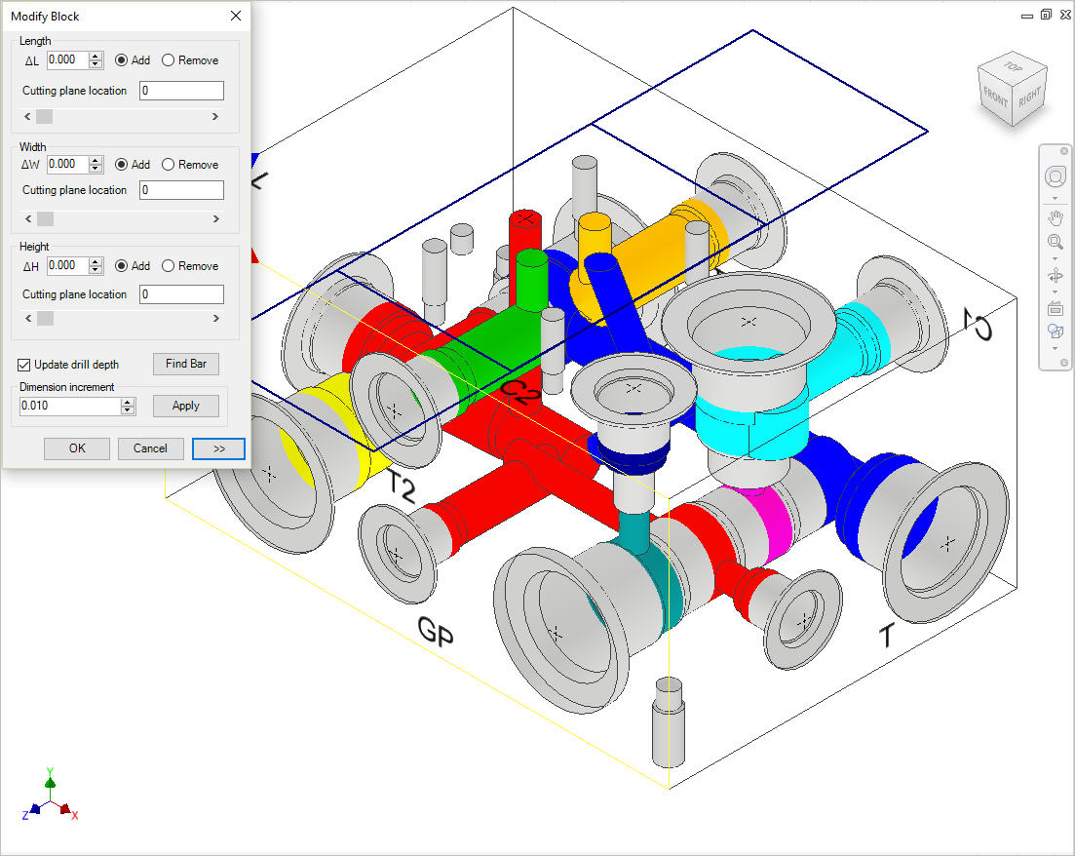Select Remove radio button under Height

tap(168, 266)
